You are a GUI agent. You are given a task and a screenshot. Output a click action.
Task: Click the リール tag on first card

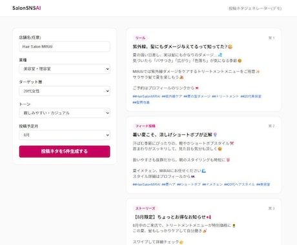click(x=140, y=38)
